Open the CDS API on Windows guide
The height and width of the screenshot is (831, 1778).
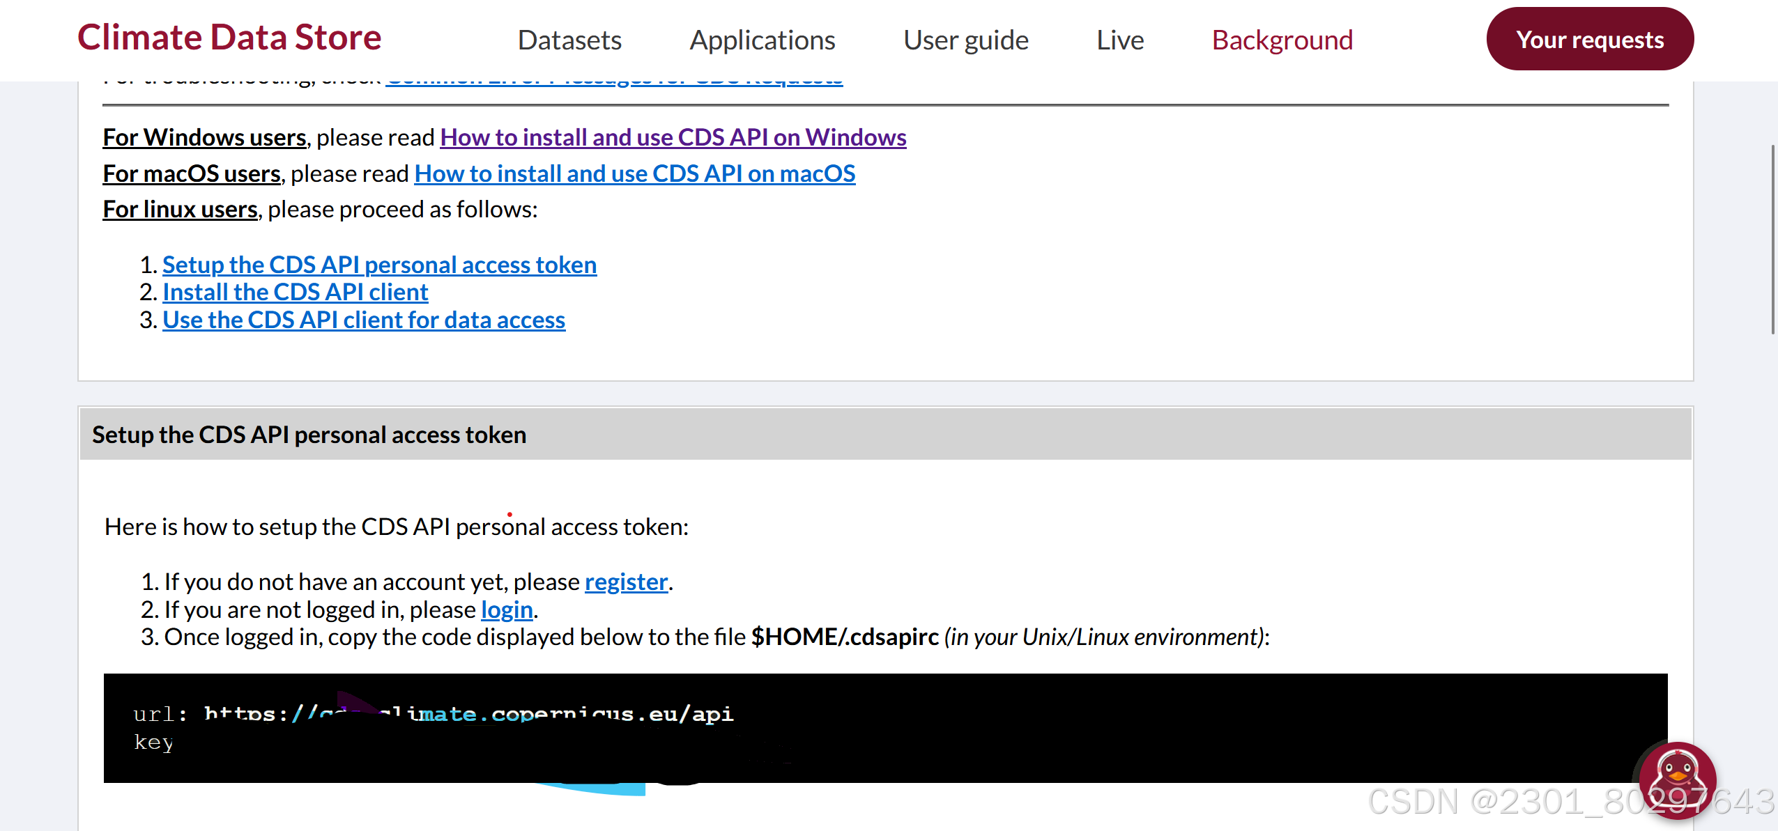673,137
